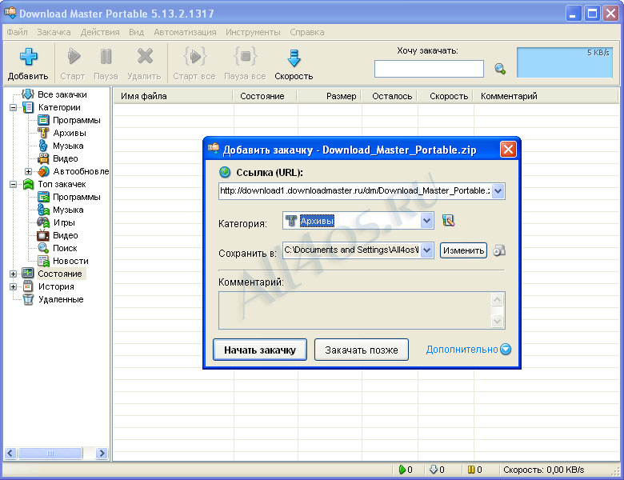Expand the История tree node
Image resolution: width=624 pixels, height=480 pixels.
click(13, 286)
